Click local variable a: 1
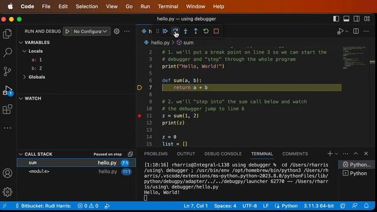 (x=37, y=60)
